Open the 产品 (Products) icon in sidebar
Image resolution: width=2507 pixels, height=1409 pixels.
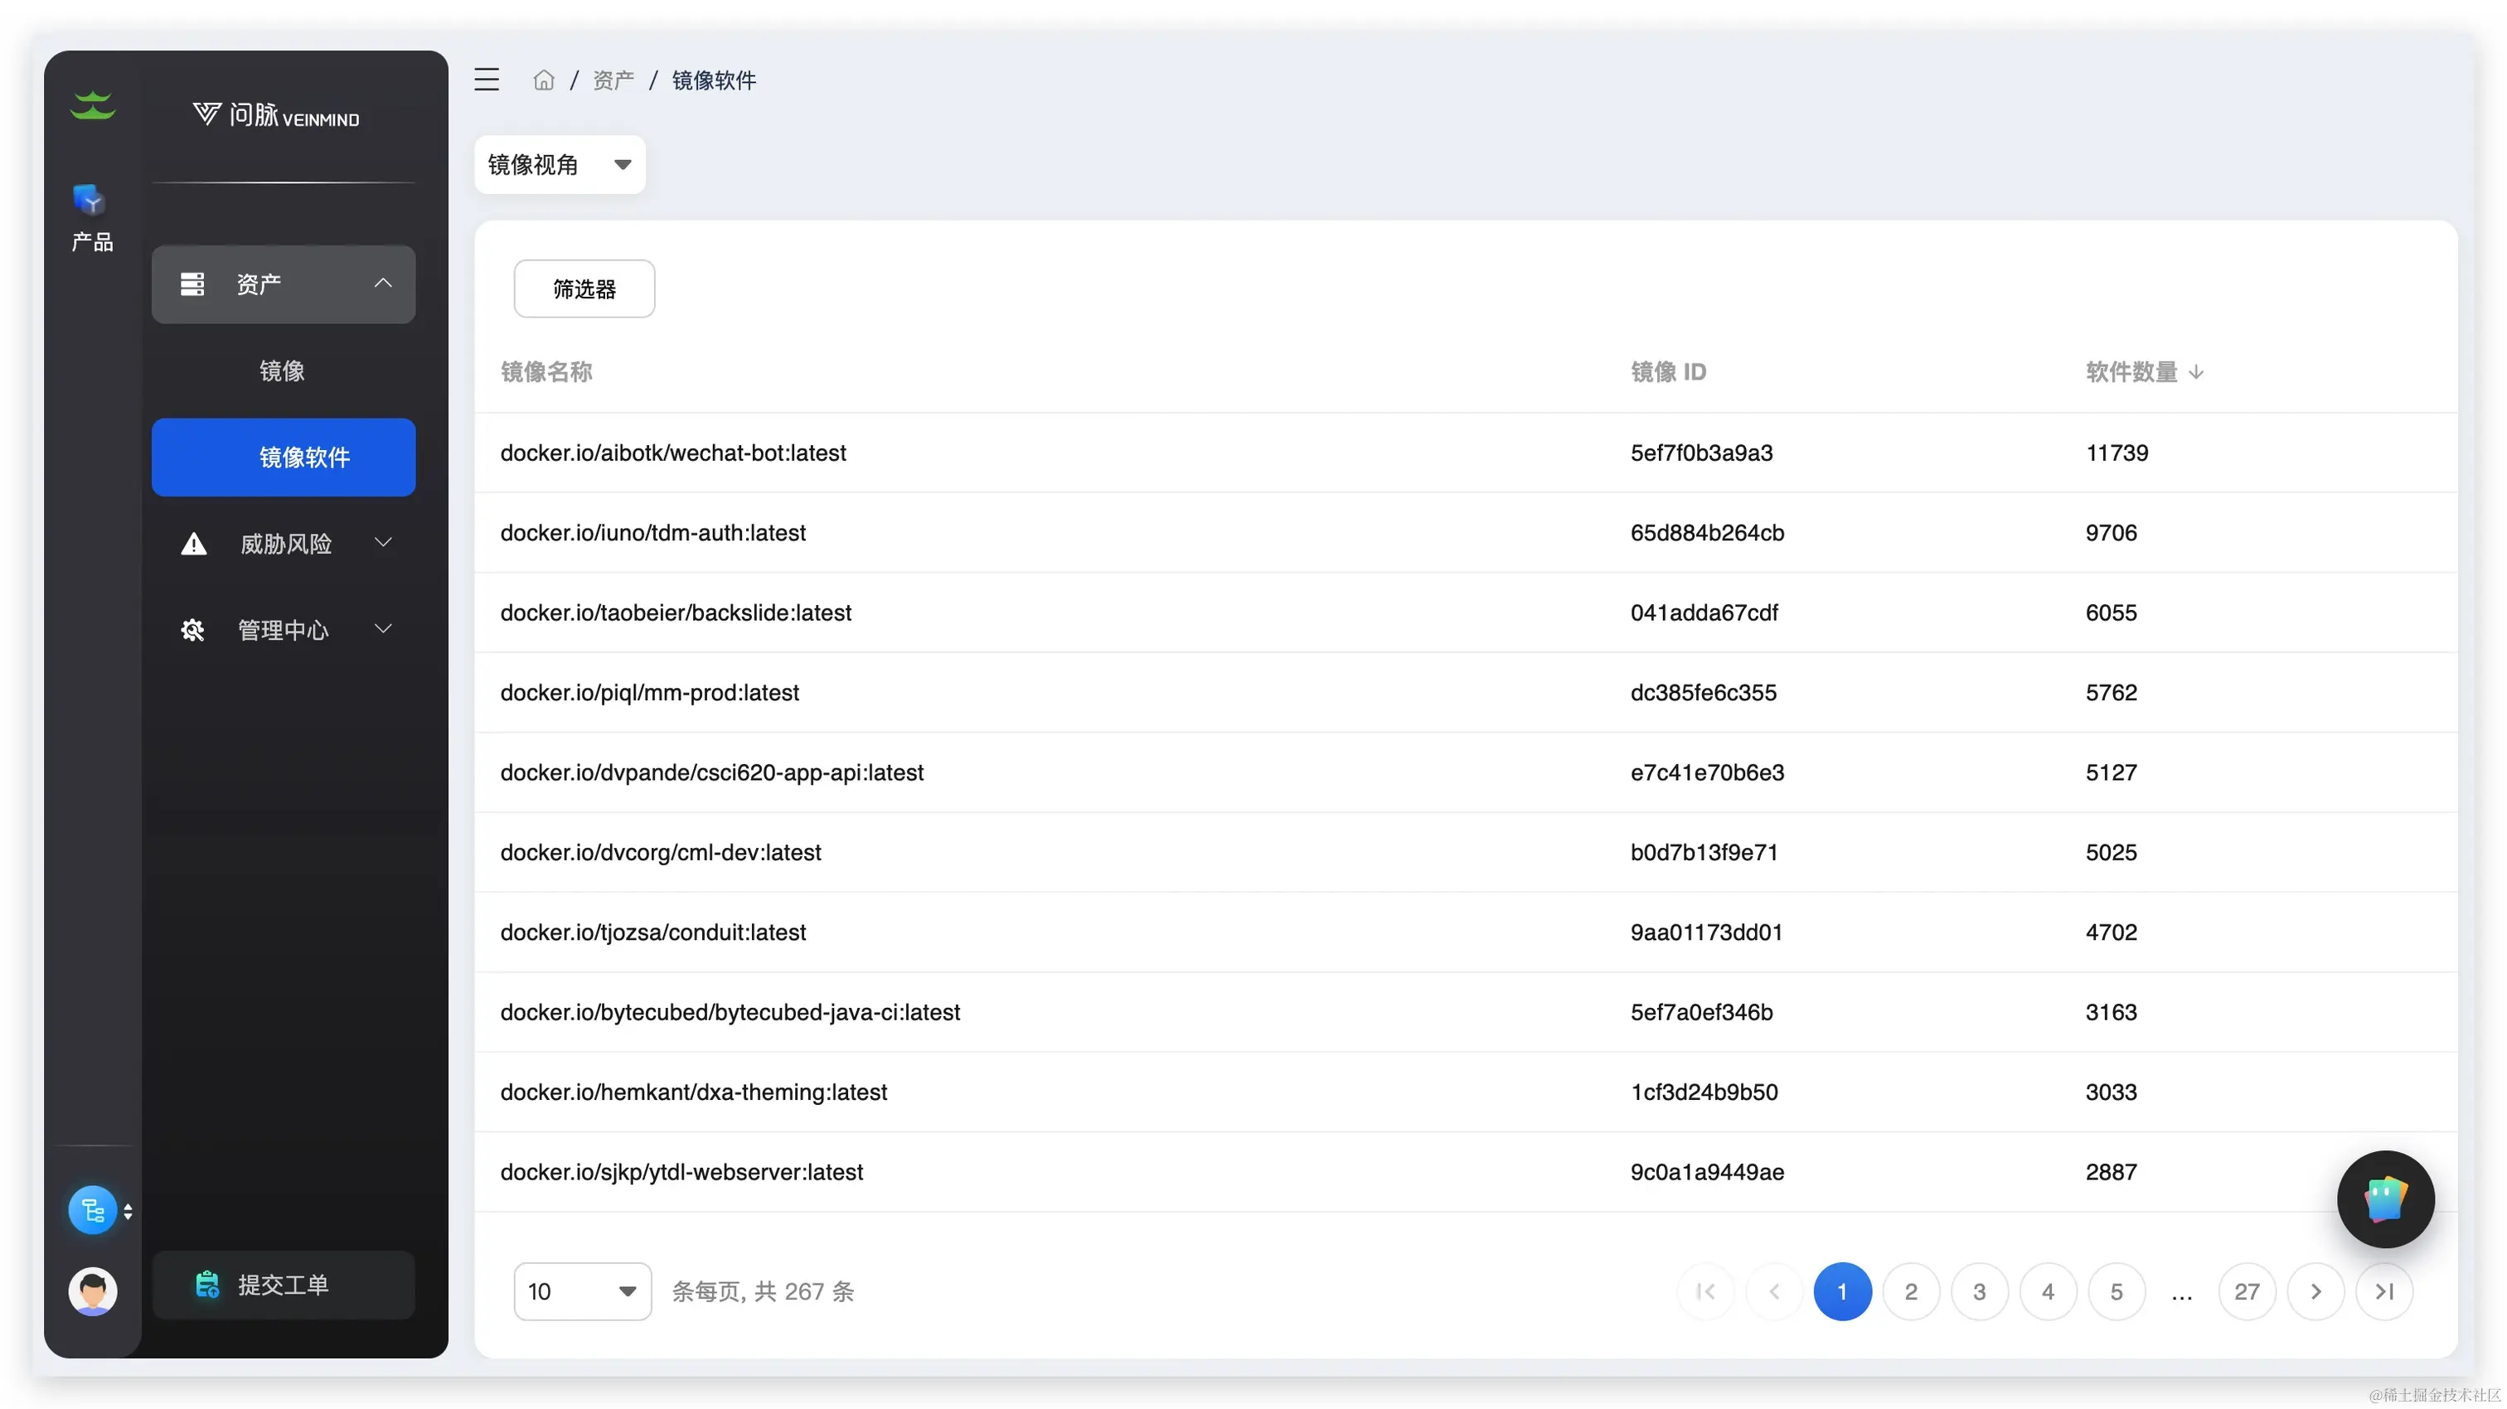(91, 205)
